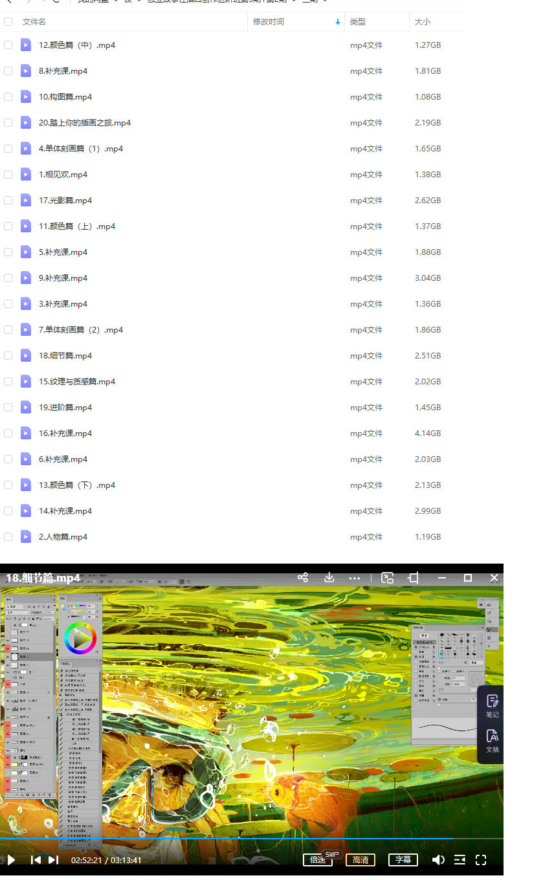Play the video with the play button

(11, 859)
